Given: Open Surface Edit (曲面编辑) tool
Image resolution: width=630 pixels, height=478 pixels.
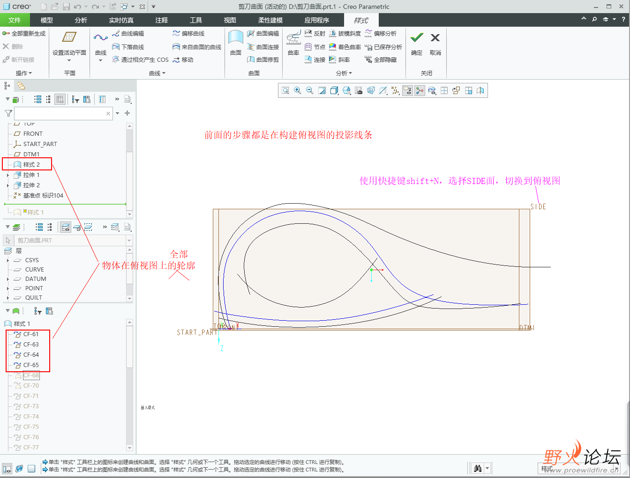Looking at the screenshot, I should pyautogui.click(x=263, y=34).
